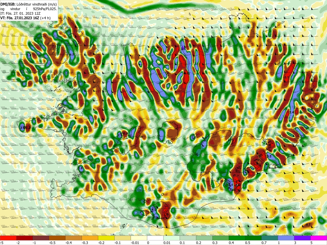Click the maroon legend swatch between -1 and -0.5
This screenshot has height=245, width=327.
click(41, 238)
